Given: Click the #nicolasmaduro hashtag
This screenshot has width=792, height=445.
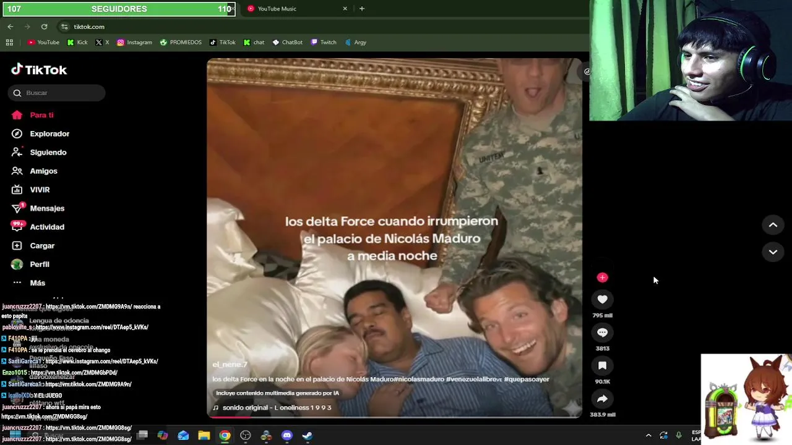Looking at the screenshot, I should pyautogui.click(x=418, y=379).
